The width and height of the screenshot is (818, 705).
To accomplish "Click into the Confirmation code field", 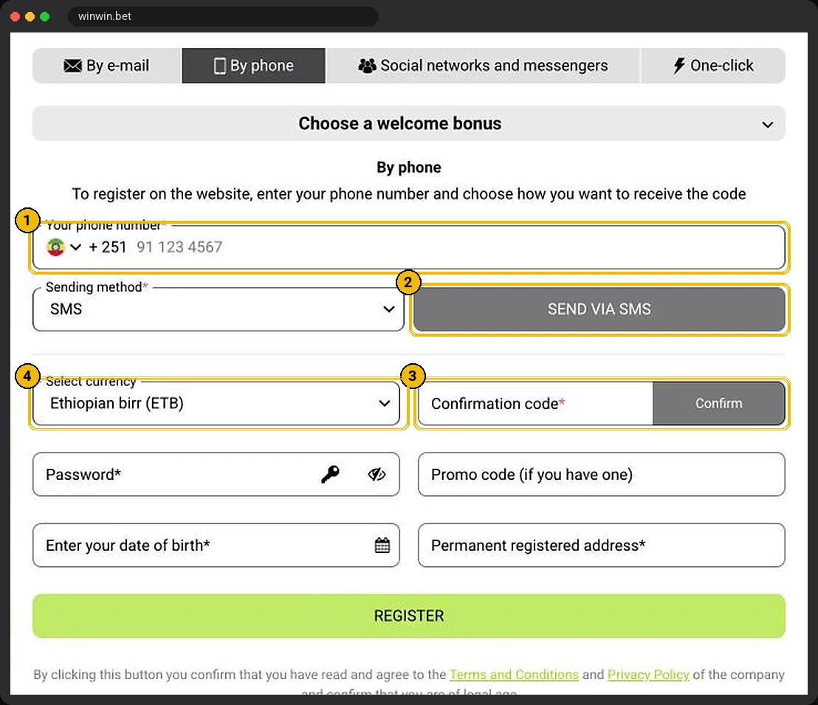I will 535,403.
